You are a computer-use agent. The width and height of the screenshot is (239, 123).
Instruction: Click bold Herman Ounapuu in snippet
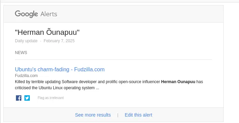(x=178, y=82)
